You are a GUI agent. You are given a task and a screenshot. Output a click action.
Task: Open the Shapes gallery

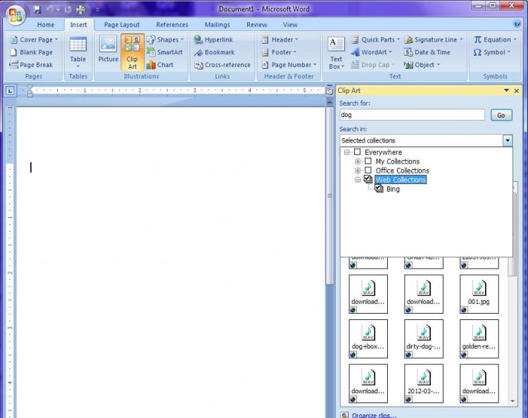(165, 39)
